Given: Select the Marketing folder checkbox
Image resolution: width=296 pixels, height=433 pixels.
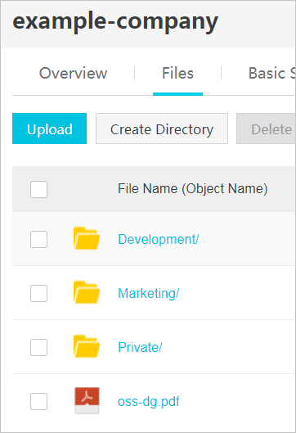Looking at the screenshot, I should click(38, 293).
